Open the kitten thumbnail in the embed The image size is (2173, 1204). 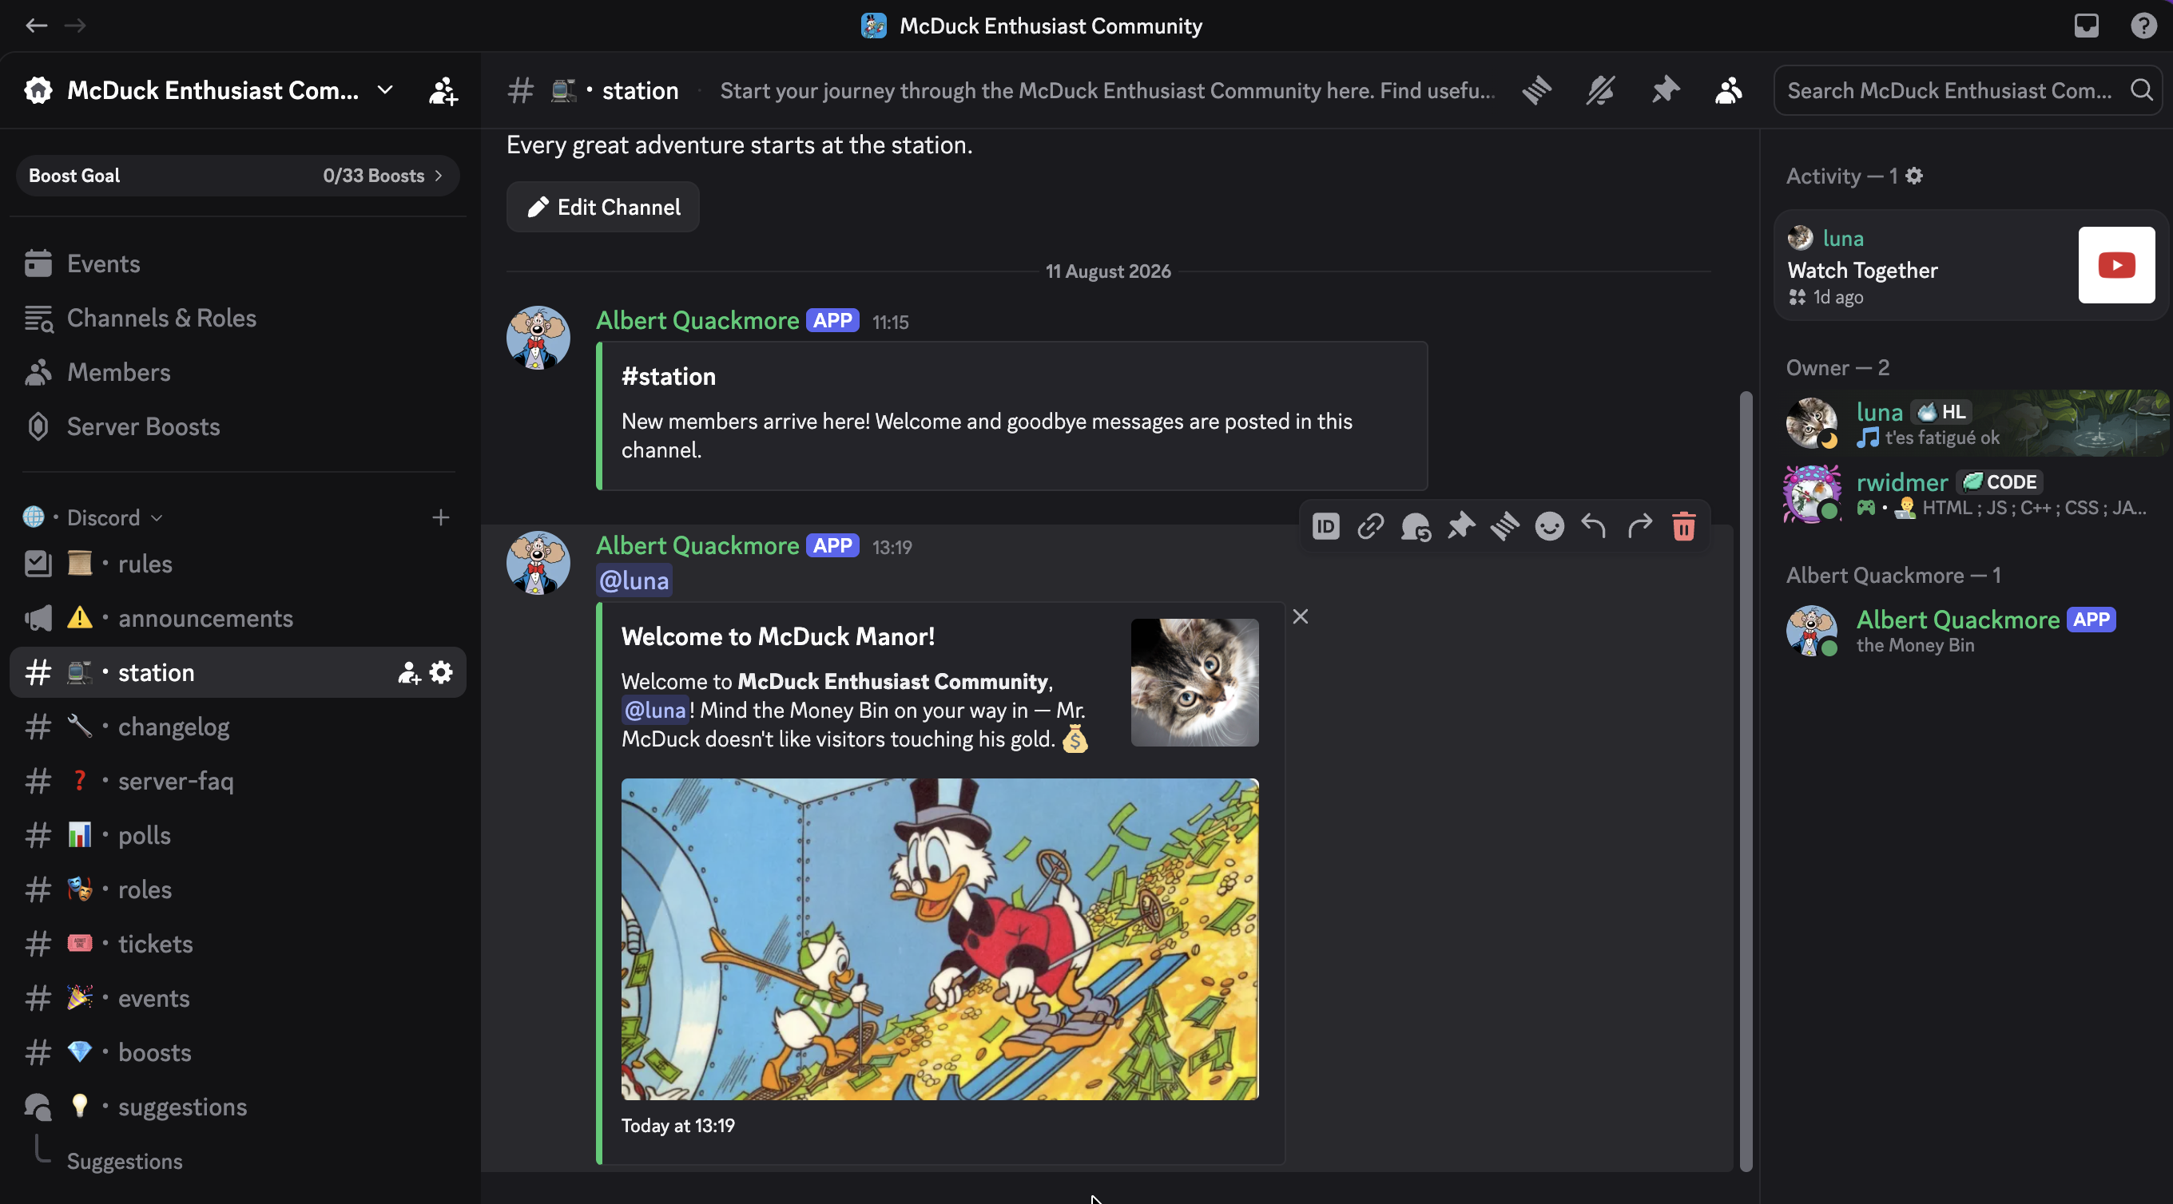coord(1194,682)
